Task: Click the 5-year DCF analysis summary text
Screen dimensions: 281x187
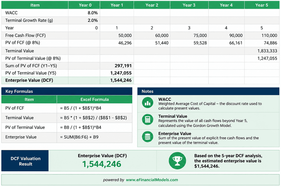Action: point(228,161)
